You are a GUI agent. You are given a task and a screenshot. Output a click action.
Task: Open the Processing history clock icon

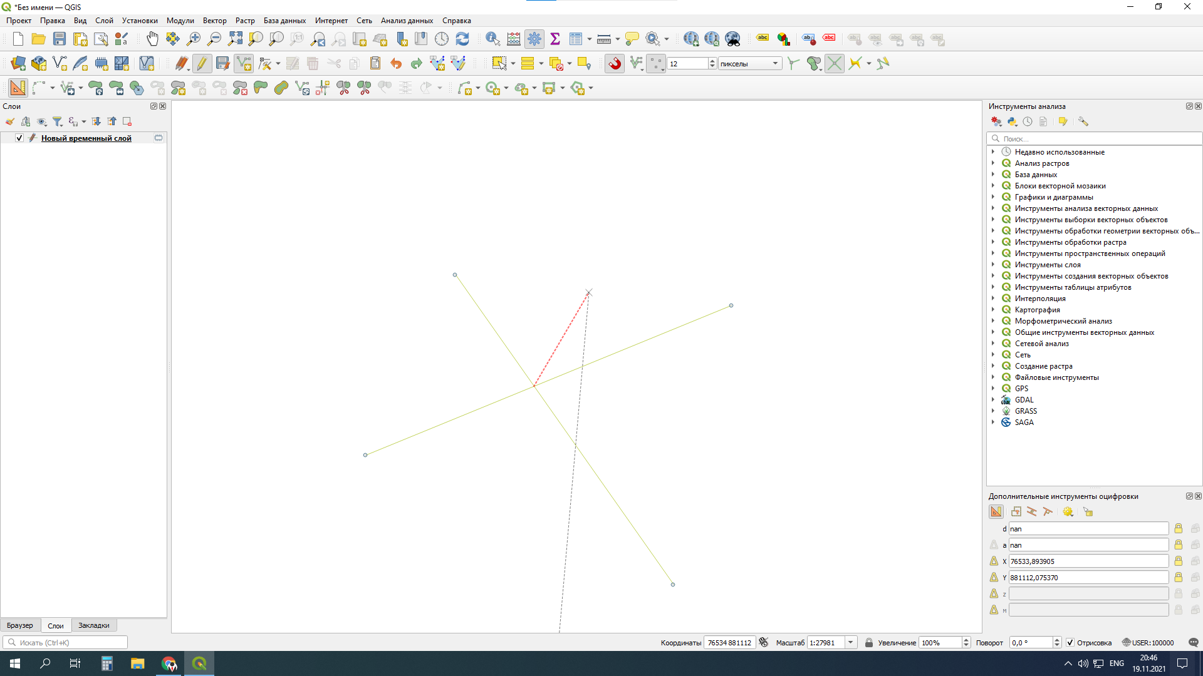[x=1028, y=121]
